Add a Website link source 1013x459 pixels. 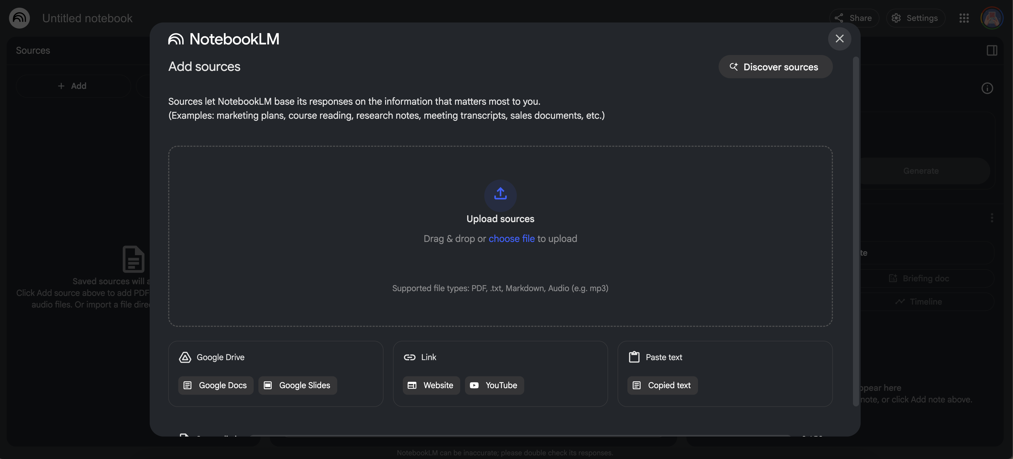pyautogui.click(x=431, y=385)
